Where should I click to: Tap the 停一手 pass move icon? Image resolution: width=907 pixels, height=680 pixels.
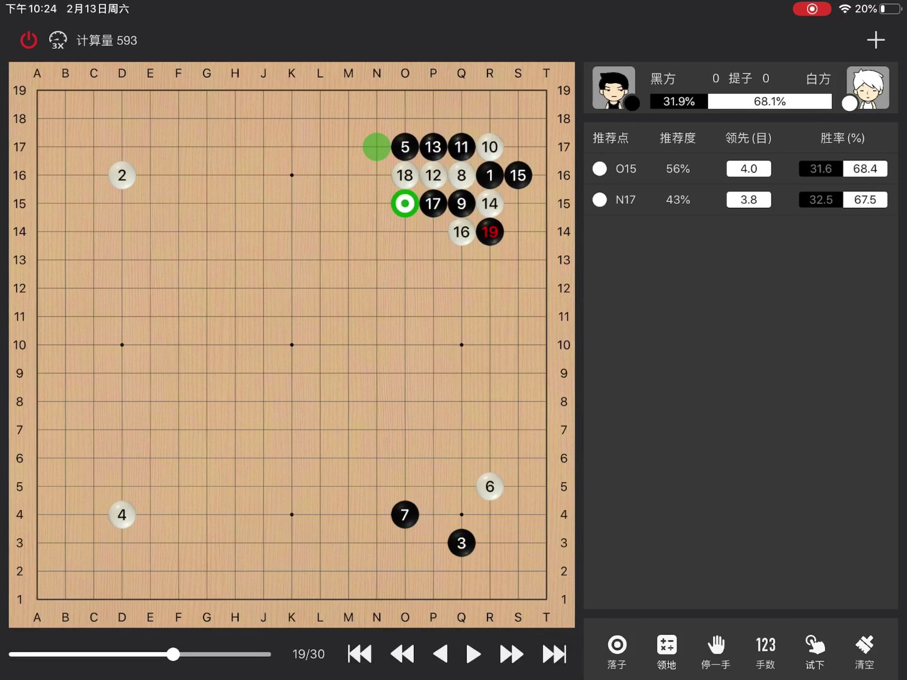[x=716, y=652]
